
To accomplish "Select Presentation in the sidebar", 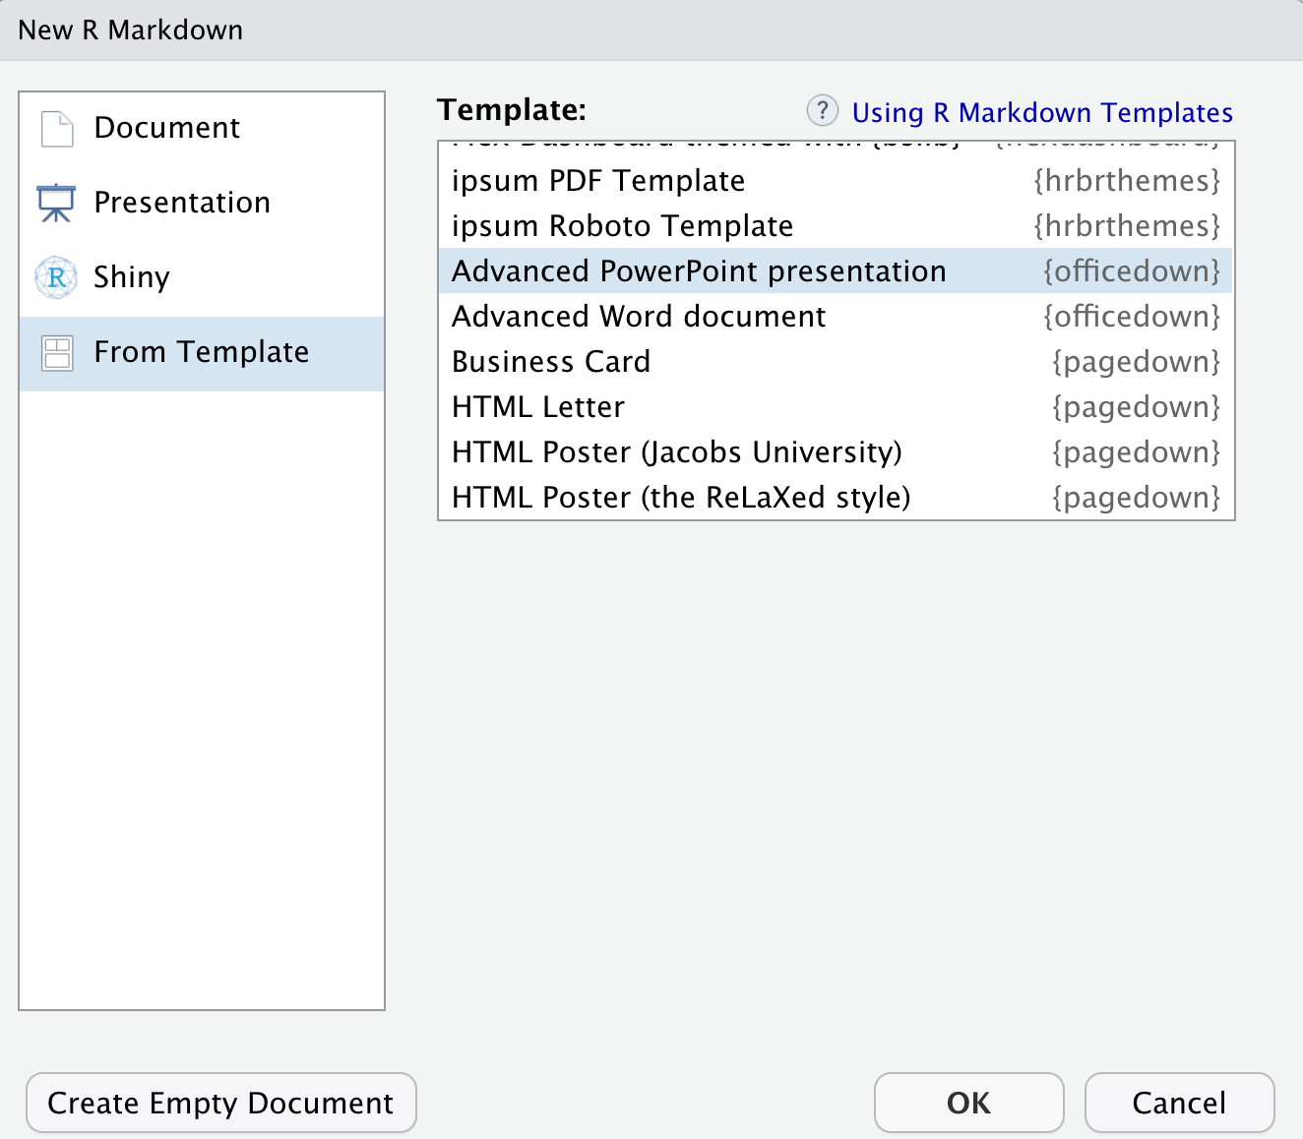I will coord(202,203).
